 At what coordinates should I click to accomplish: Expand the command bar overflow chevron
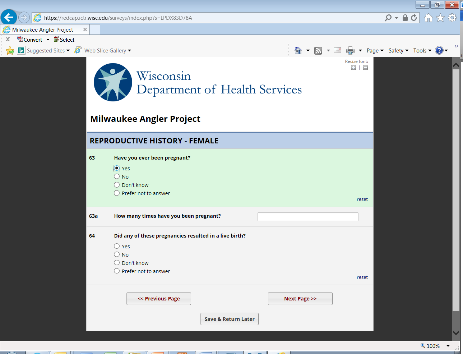tap(456, 46)
